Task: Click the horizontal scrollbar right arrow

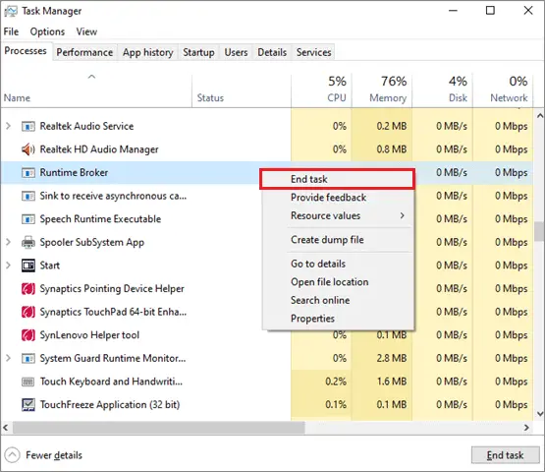Action: (527, 428)
